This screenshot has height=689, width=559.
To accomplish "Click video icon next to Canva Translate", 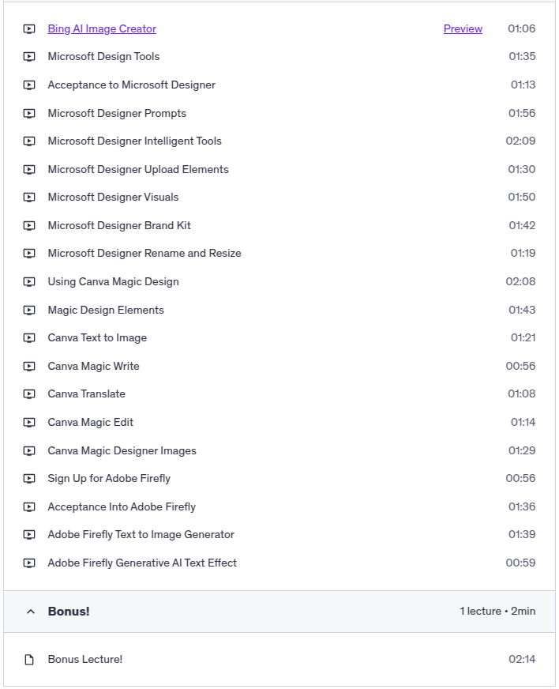I will click(x=29, y=394).
